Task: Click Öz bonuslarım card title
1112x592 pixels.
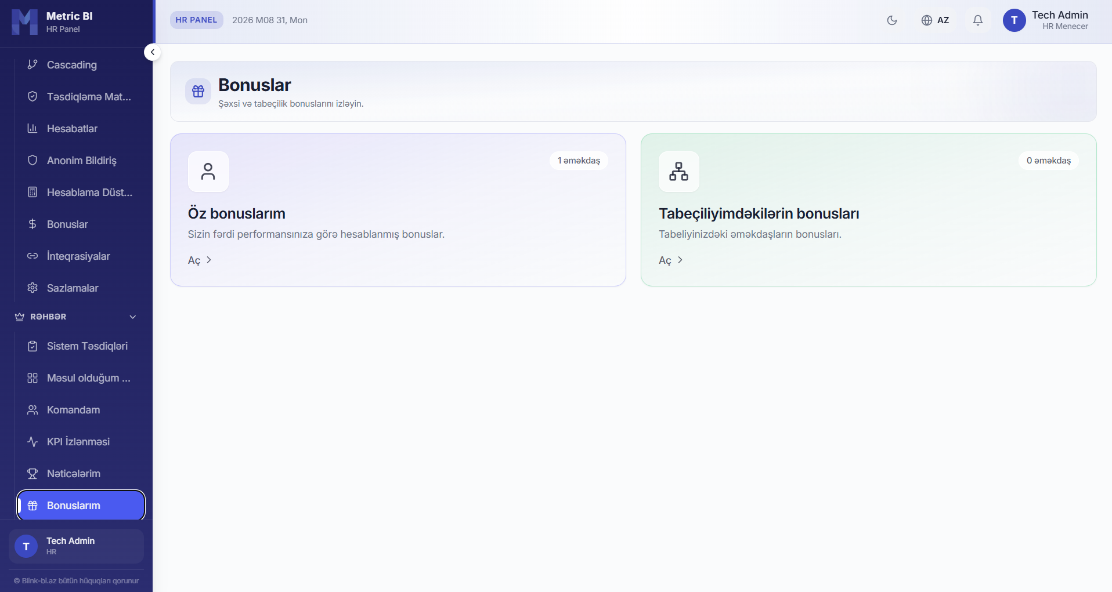Action: pos(237,213)
